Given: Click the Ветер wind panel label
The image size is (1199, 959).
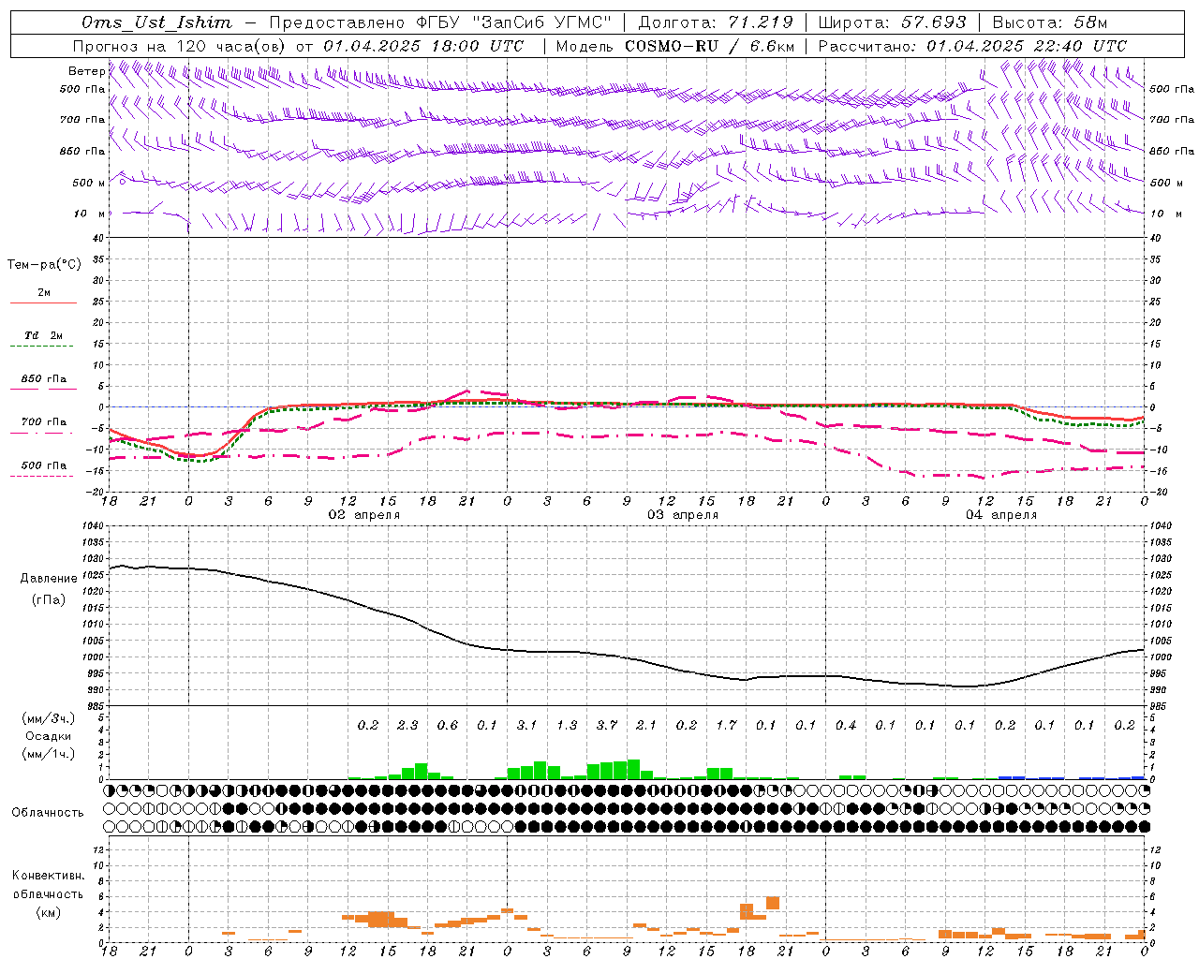Looking at the screenshot, I should click(x=86, y=71).
